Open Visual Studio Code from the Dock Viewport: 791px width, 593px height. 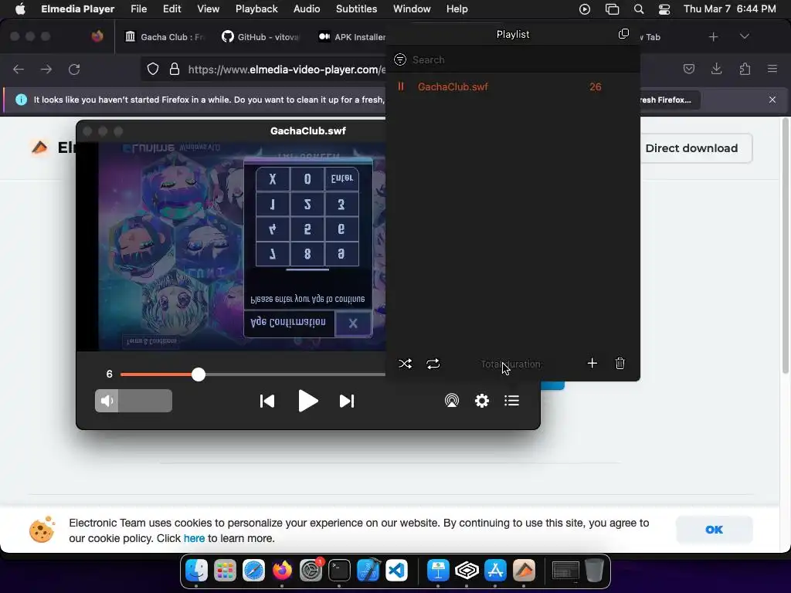coord(396,571)
